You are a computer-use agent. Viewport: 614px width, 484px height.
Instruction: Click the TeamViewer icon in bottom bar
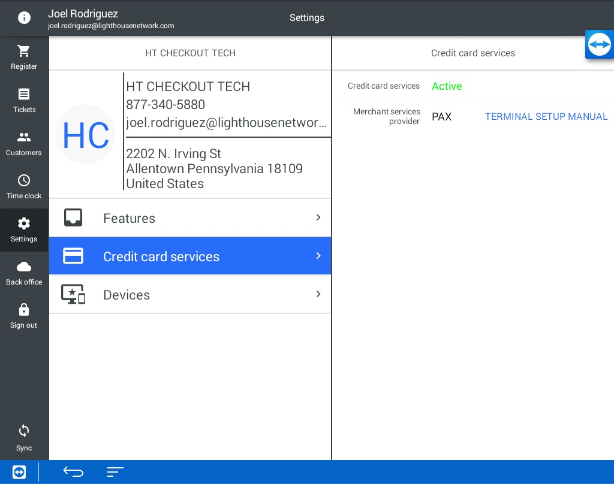pyautogui.click(x=19, y=472)
